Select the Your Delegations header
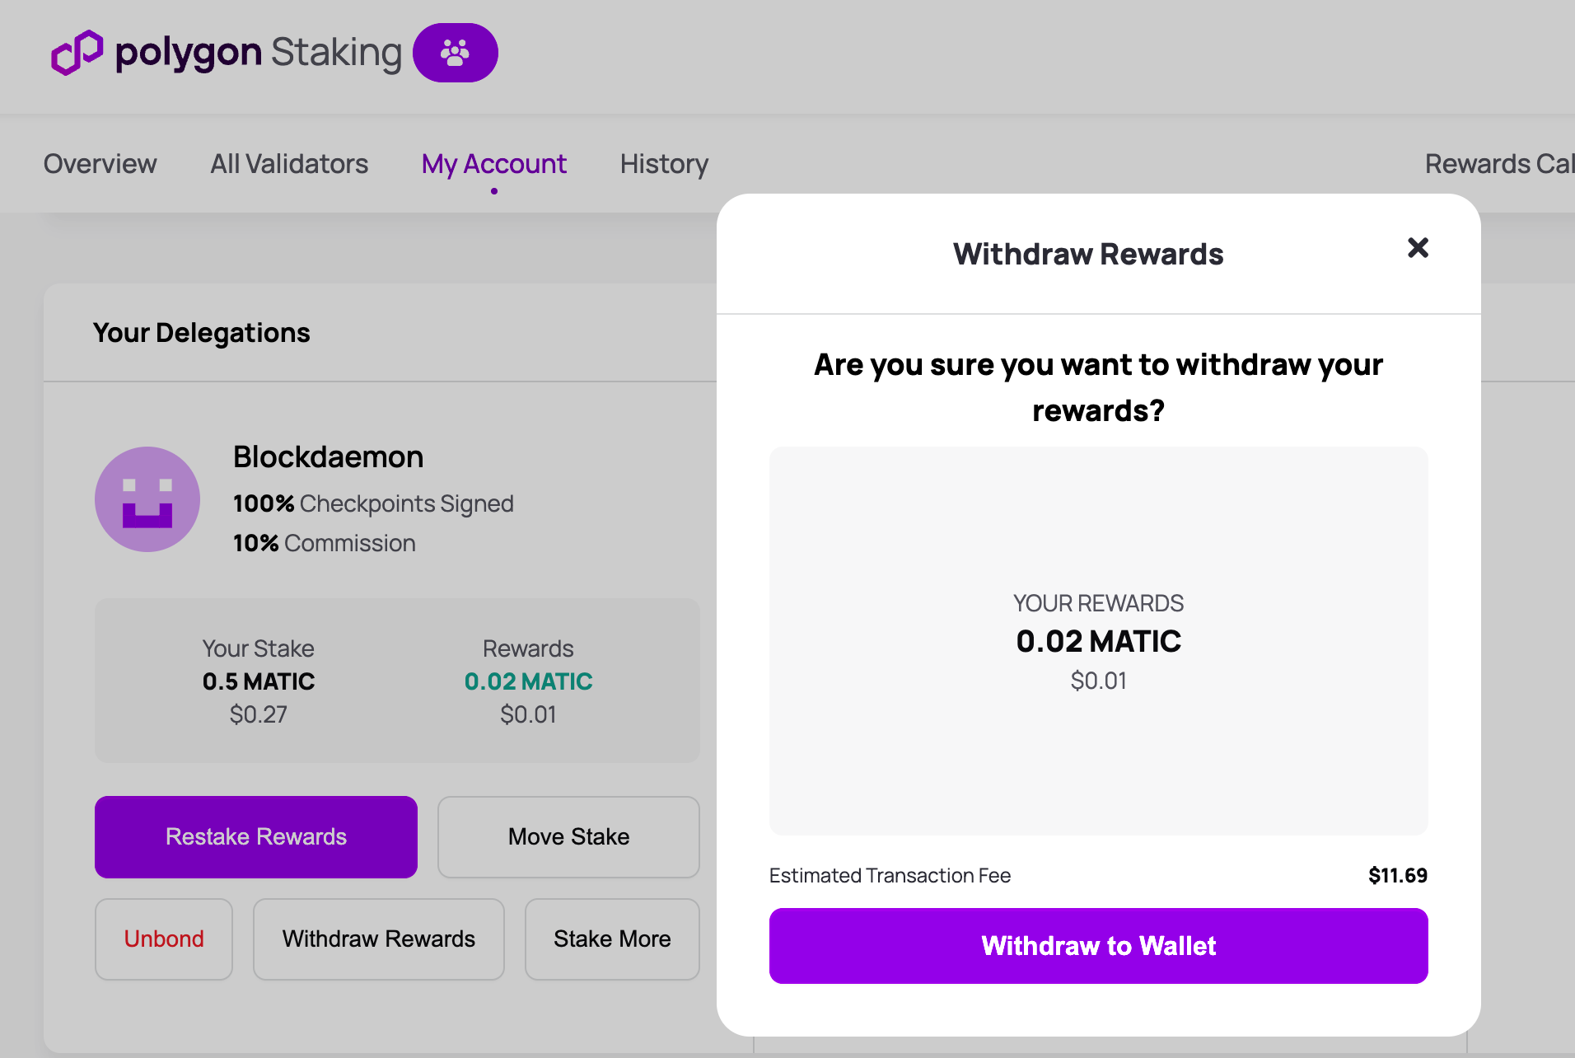 coord(202,332)
